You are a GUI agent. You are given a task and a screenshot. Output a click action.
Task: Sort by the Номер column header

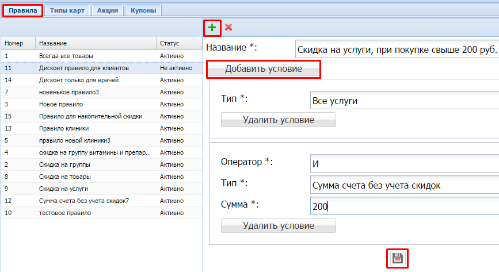17,43
